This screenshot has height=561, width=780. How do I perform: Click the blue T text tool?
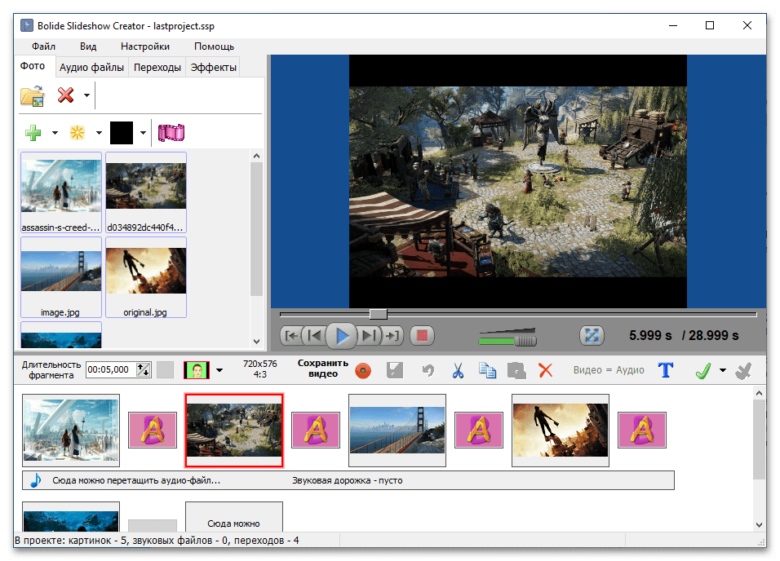pyautogui.click(x=666, y=370)
